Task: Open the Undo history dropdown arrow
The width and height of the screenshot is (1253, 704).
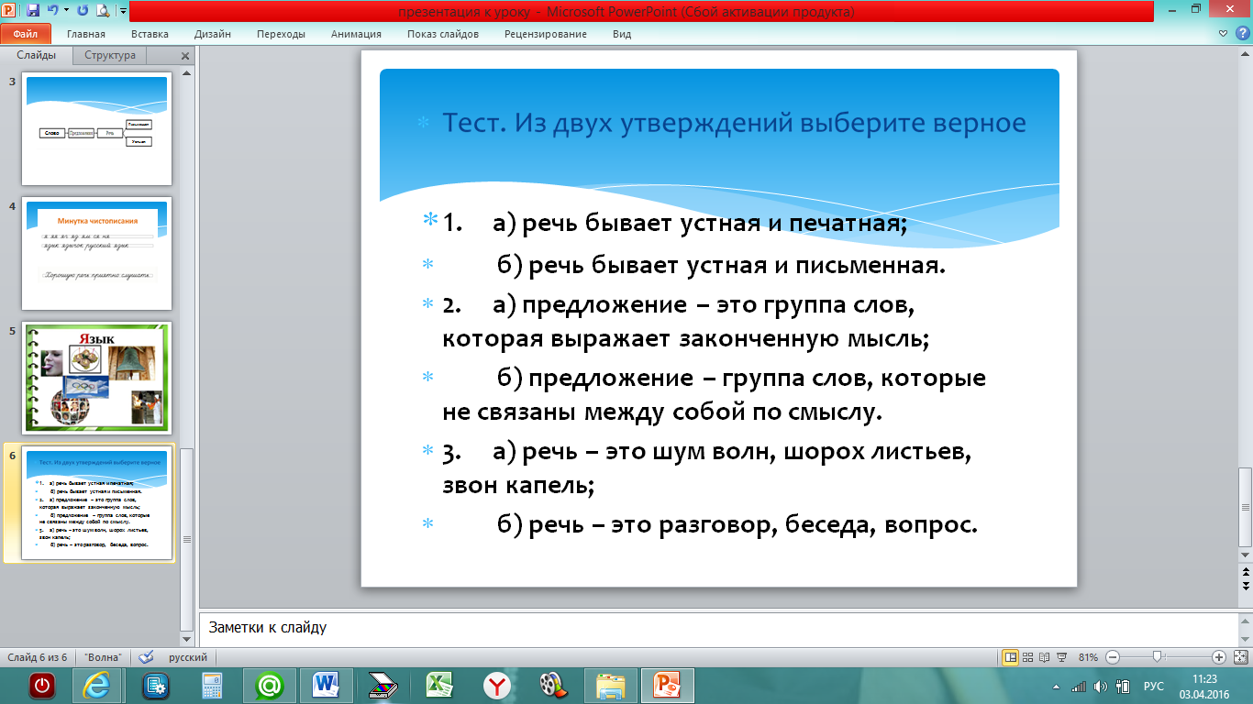Action: point(66,11)
